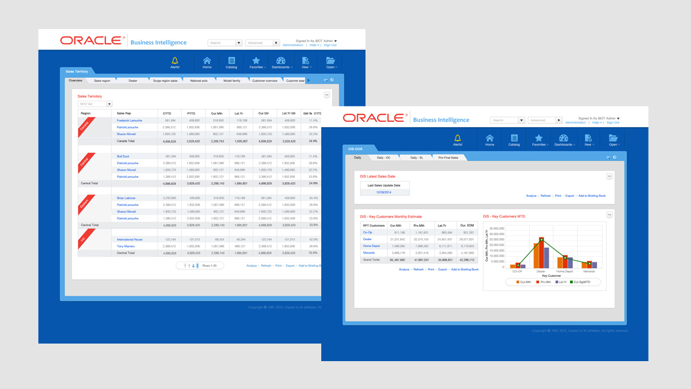Switch to the Surge region sales tab

click(165, 81)
